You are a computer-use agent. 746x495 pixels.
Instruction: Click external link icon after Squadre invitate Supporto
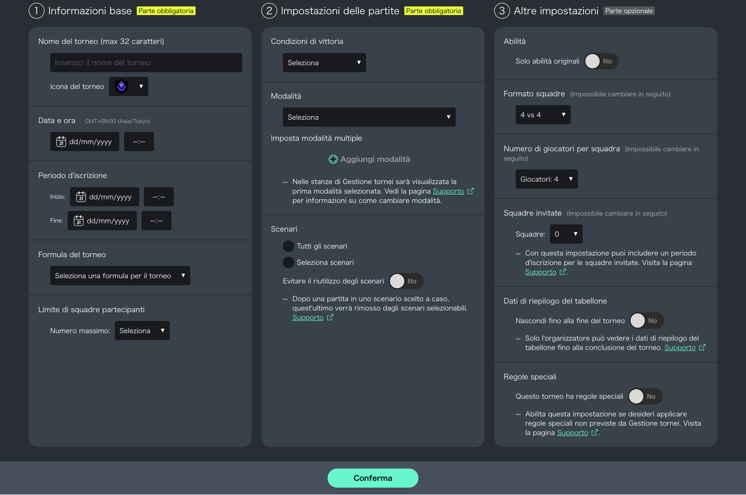click(563, 272)
